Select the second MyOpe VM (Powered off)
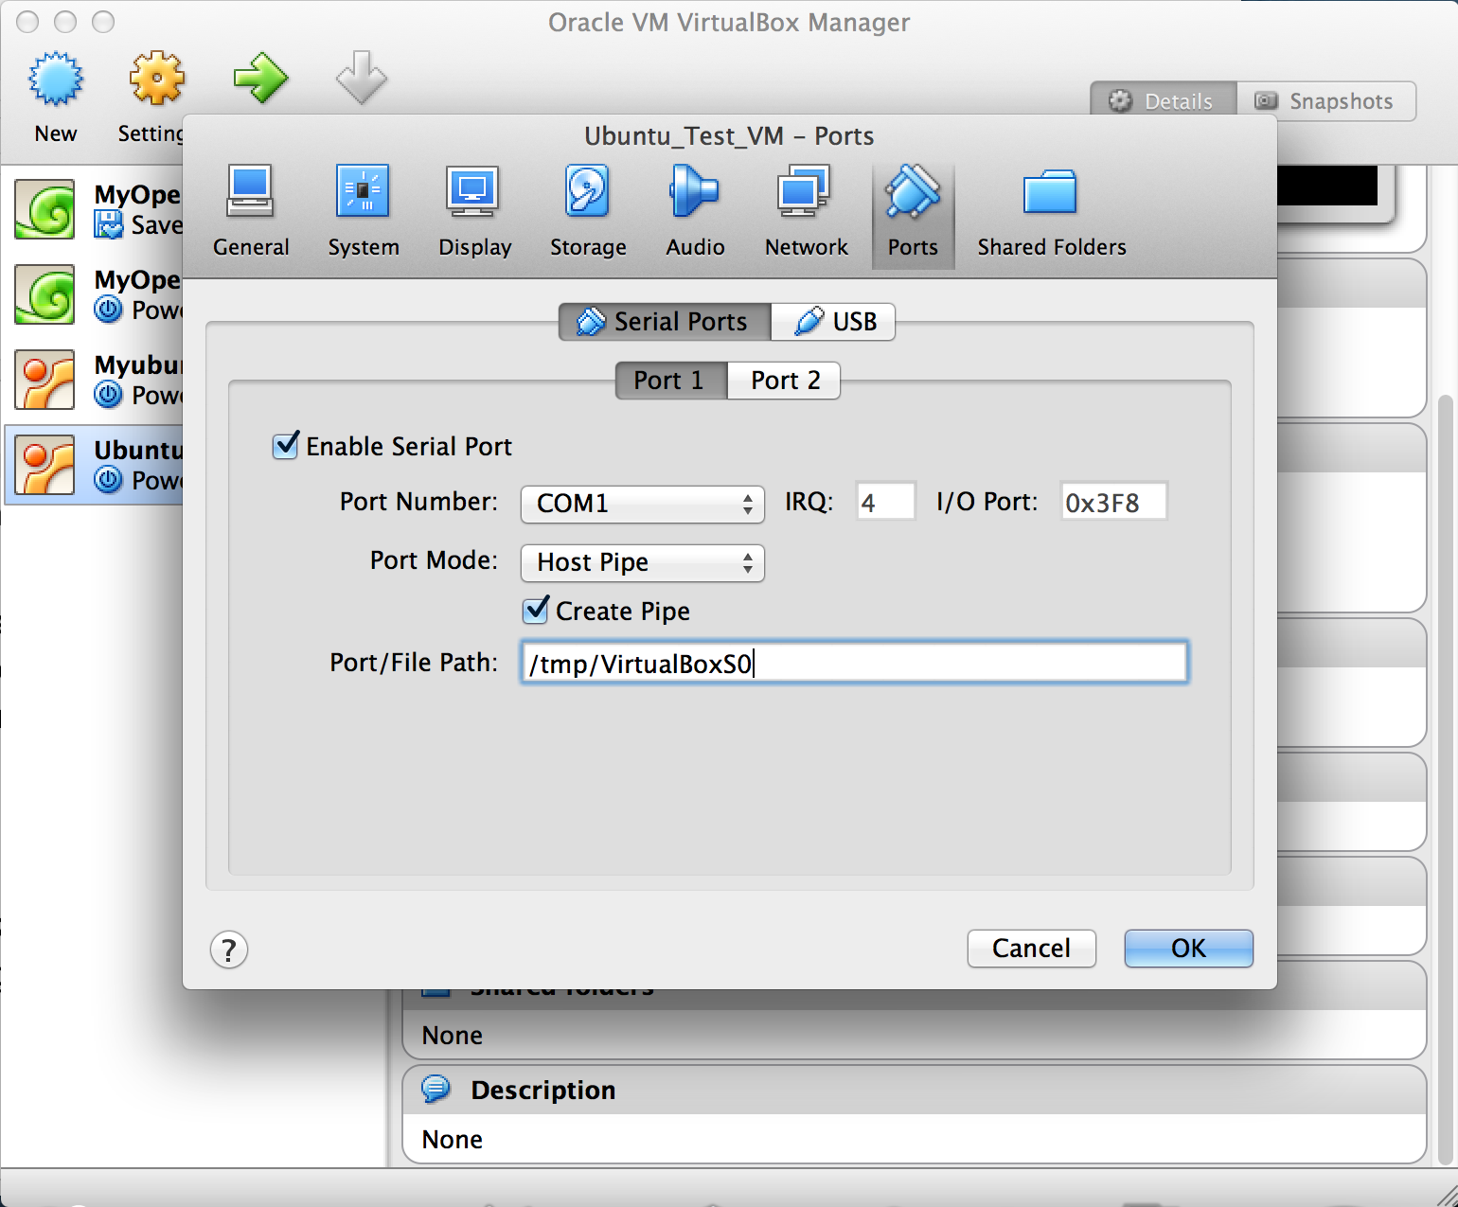Image resolution: width=1458 pixels, height=1207 pixels. coord(95,294)
